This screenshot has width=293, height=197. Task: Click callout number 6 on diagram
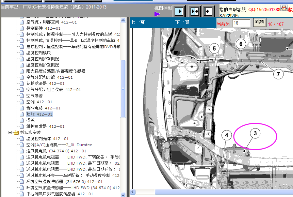click(x=241, y=44)
